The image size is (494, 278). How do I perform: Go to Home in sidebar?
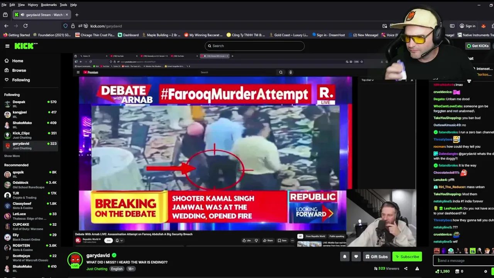(x=17, y=61)
